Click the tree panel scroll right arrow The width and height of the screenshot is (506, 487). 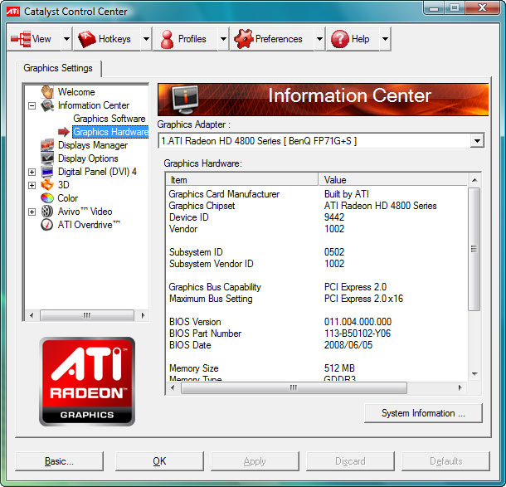143,315
